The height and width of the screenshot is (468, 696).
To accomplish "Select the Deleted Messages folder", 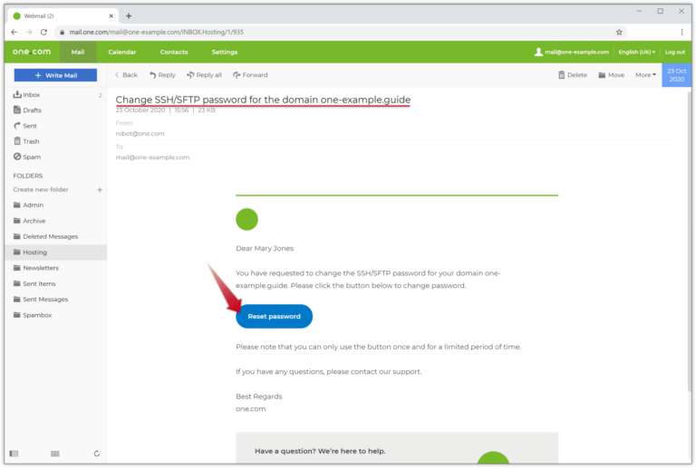I will pyautogui.click(x=55, y=236).
